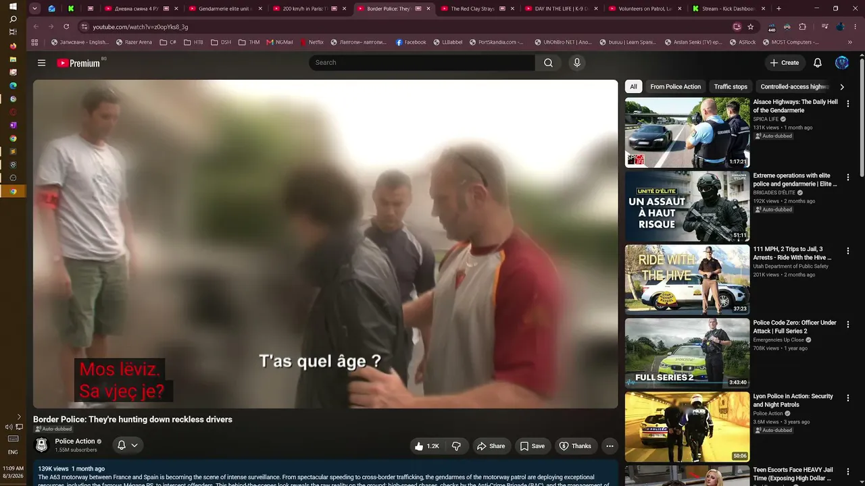This screenshot has width=865, height=486.
Task: Open the bookmarks apps grid icon
Action: coord(35,42)
